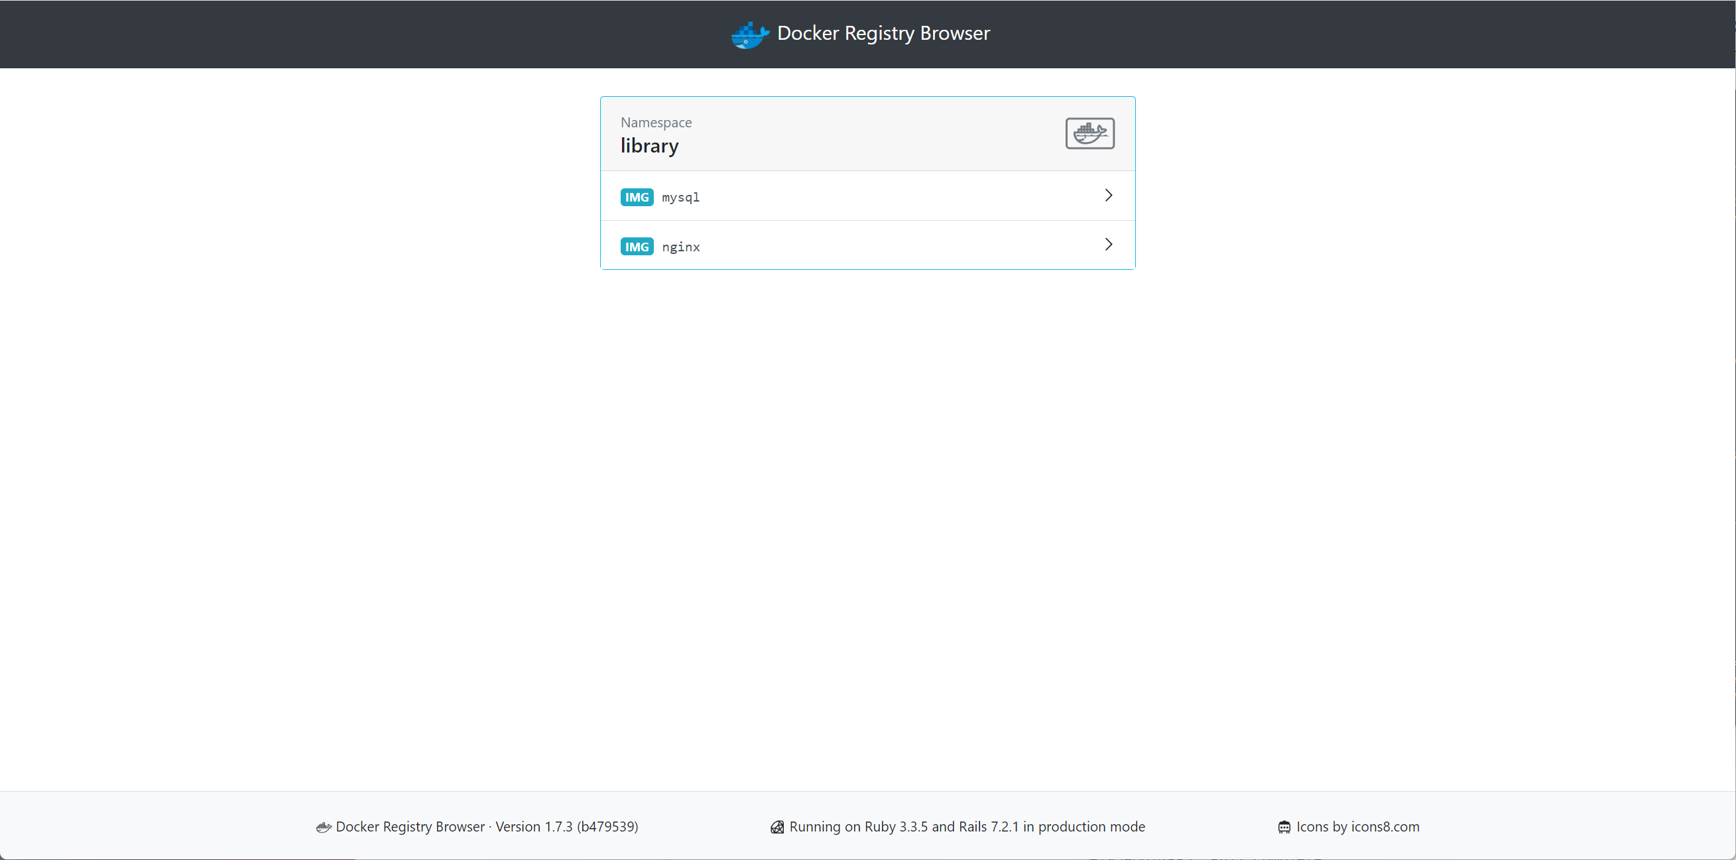This screenshot has width=1736, height=860.
Task: Open Icons by icons8.com link
Action: (x=1357, y=827)
